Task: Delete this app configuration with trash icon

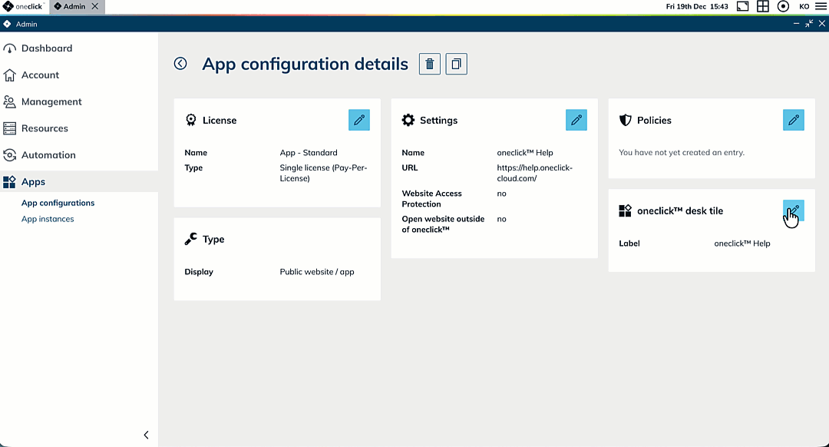Action: click(x=430, y=64)
